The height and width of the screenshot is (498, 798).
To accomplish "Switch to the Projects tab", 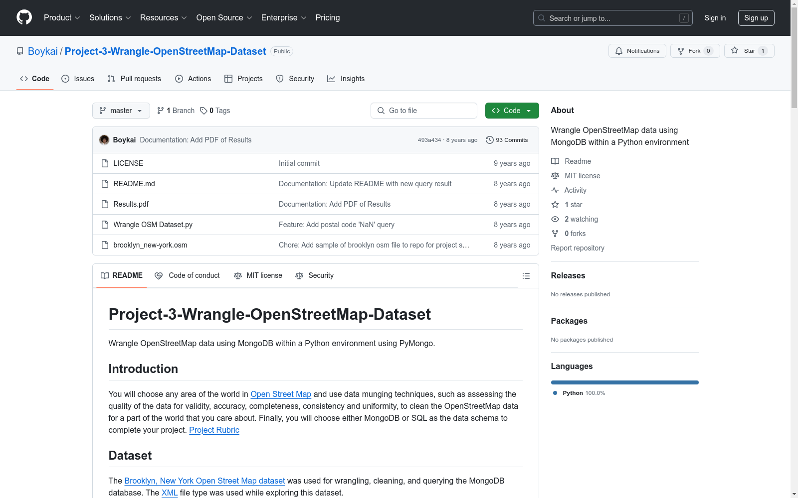I will click(x=243, y=79).
